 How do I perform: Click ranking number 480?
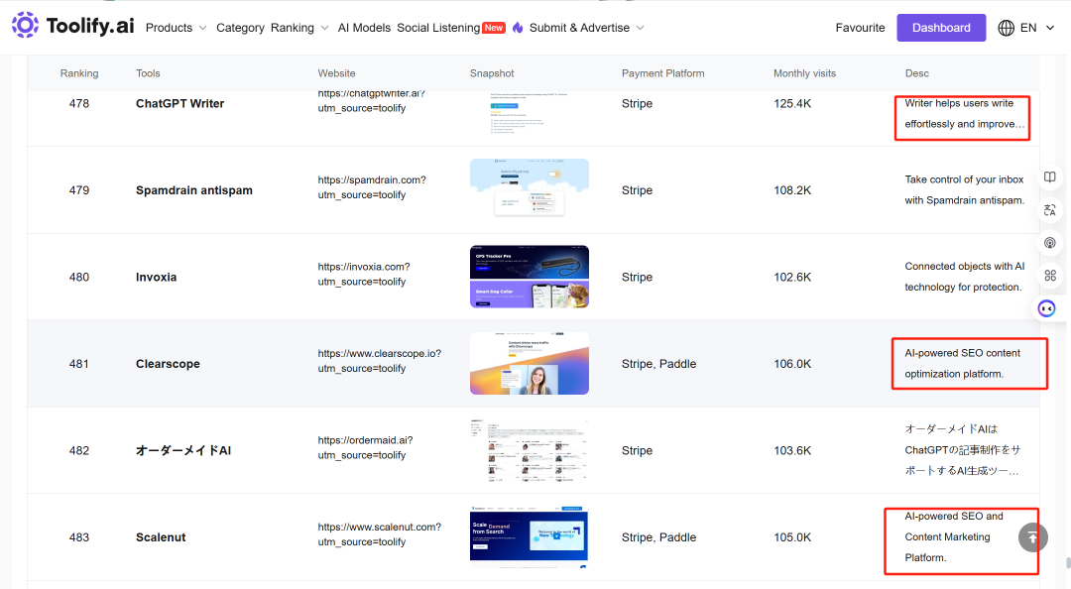pyautogui.click(x=79, y=278)
